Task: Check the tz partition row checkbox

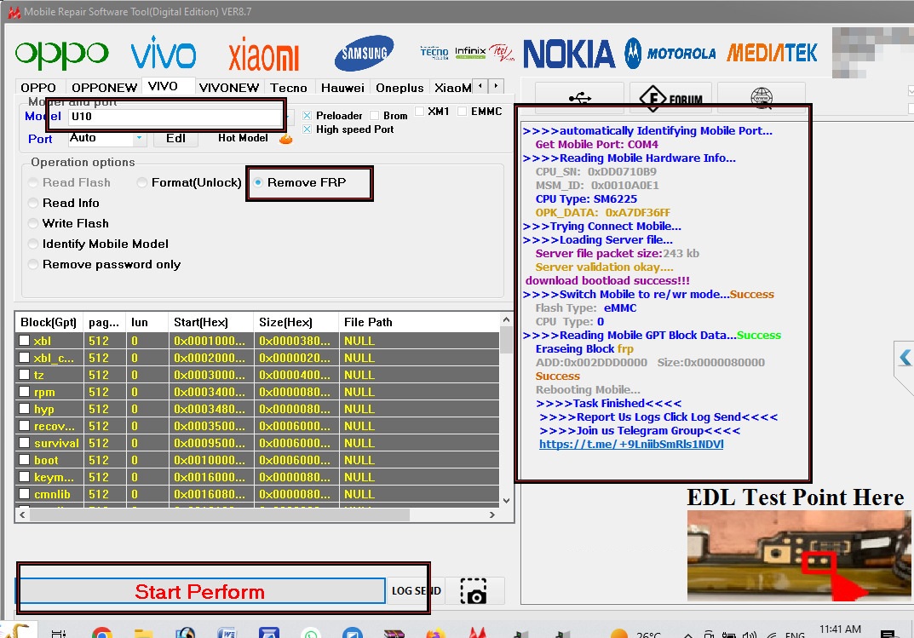Action: 25,374
